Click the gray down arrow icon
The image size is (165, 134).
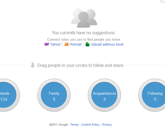[33, 65]
